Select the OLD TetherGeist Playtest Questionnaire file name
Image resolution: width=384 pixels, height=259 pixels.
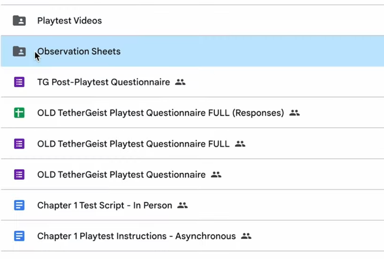click(121, 174)
